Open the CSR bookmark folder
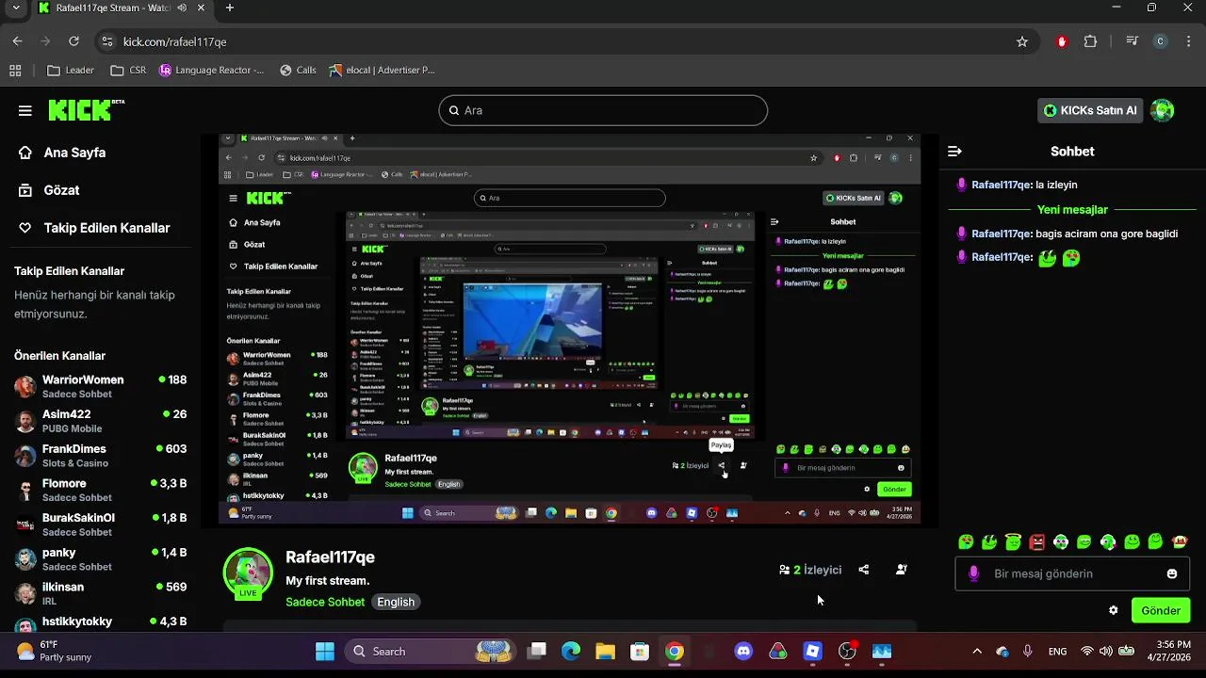This screenshot has width=1206, height=678. tap(128, 70)
